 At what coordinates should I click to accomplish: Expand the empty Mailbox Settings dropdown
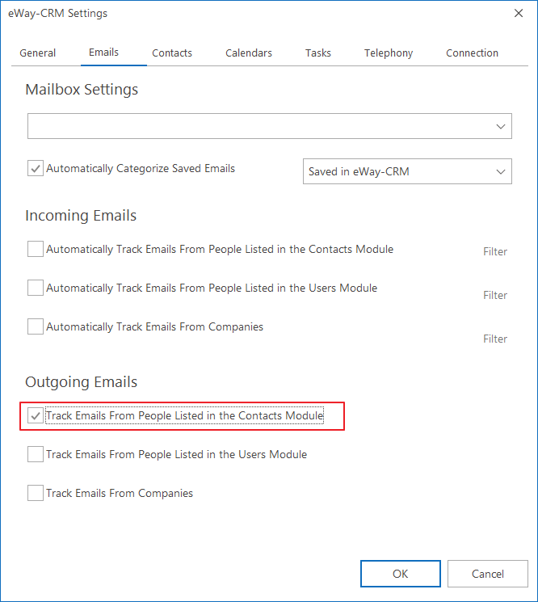tap(269, 126)
